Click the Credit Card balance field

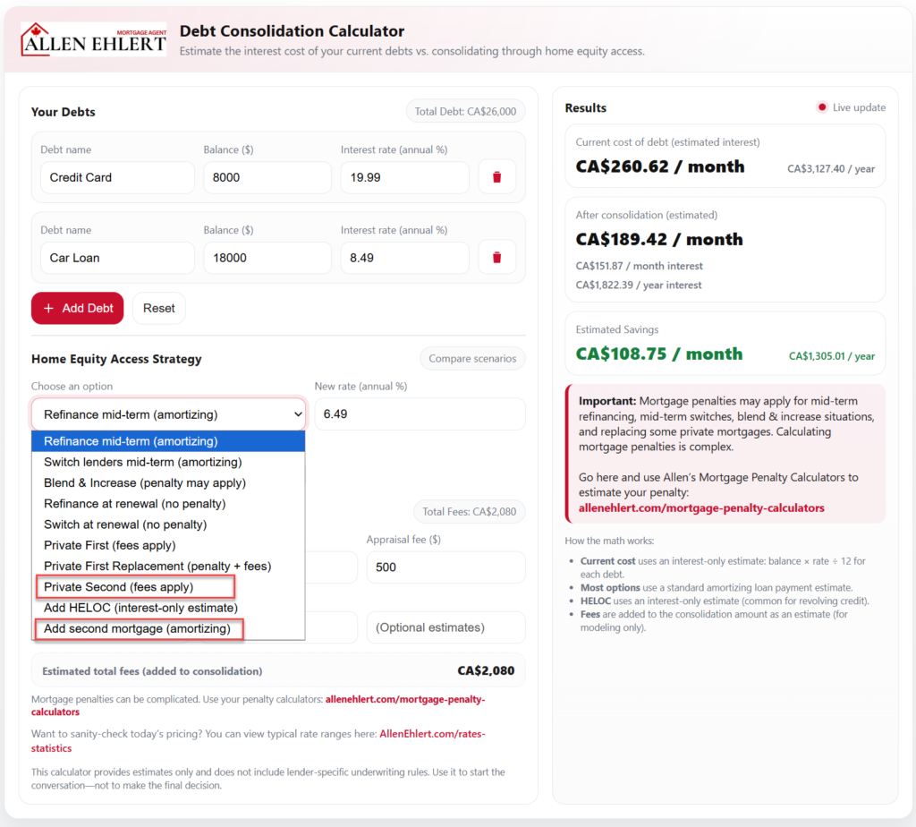pos(267,177)
